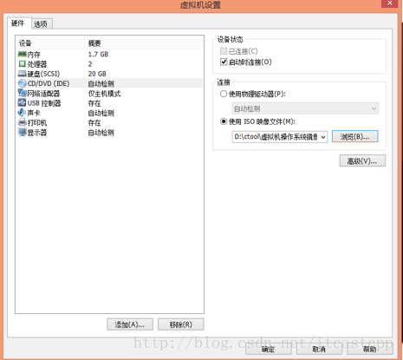
Task: Select the memory (内存) device icon
Action: coord(22,54)
